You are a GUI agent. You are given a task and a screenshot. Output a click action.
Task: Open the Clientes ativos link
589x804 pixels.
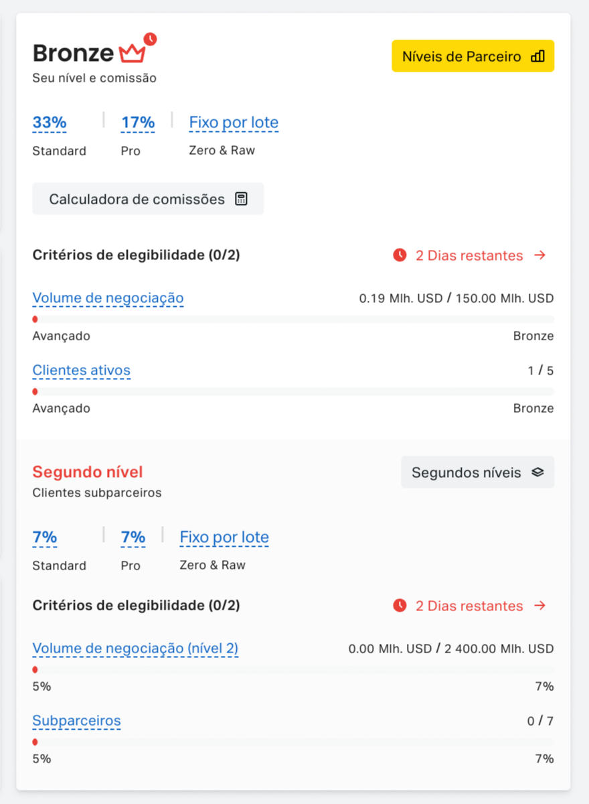point(82,371)
